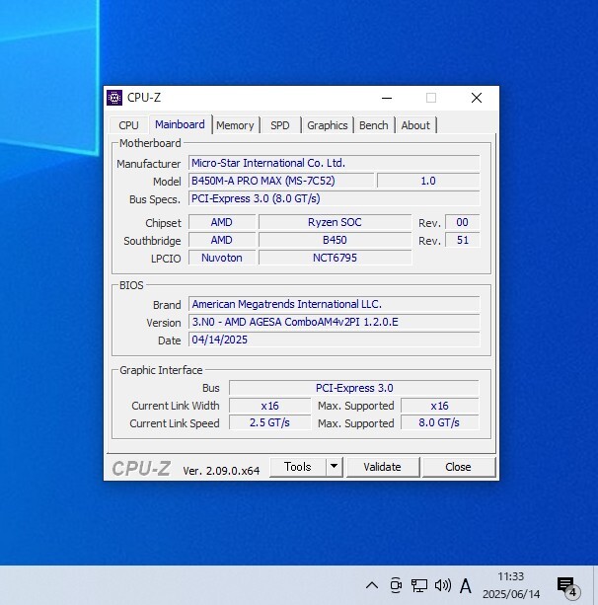Click the Meet Now tray icon

click(396, 585)
